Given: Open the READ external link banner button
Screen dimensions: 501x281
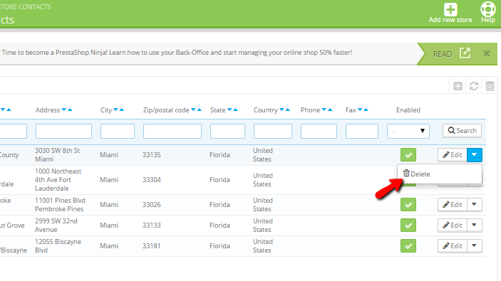Looking at the screenshot, I should tap(452, 53).
